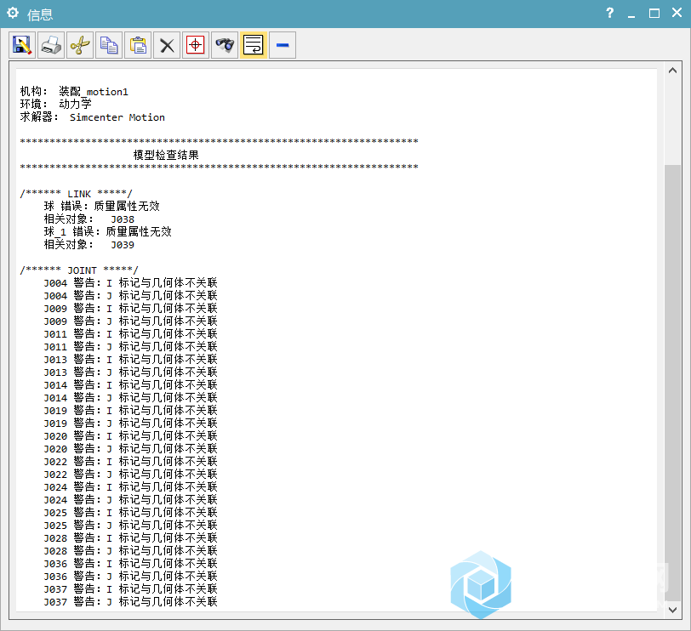
Task: Click the Cut scissors icon
Action: tap(80, 45)
